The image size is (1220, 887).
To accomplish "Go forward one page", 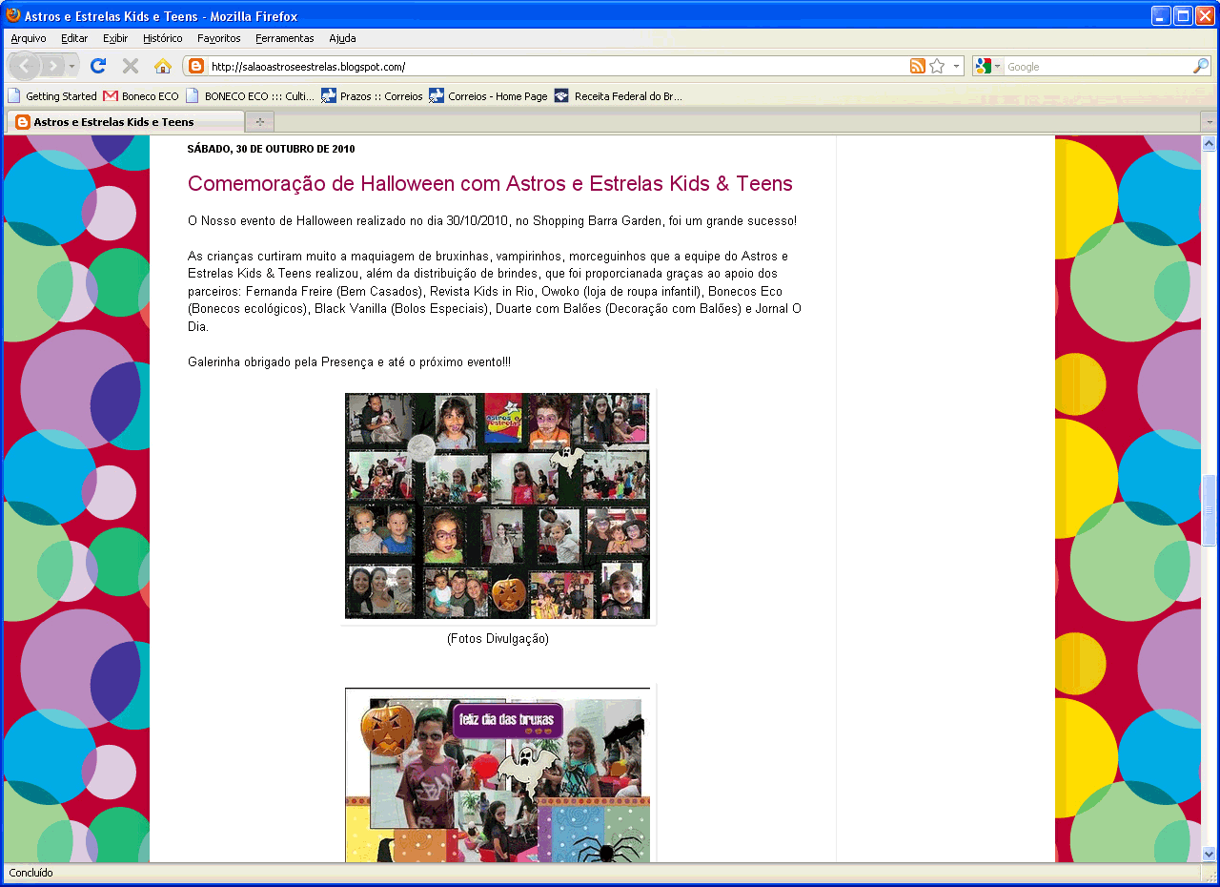I will tap(52, 66).
